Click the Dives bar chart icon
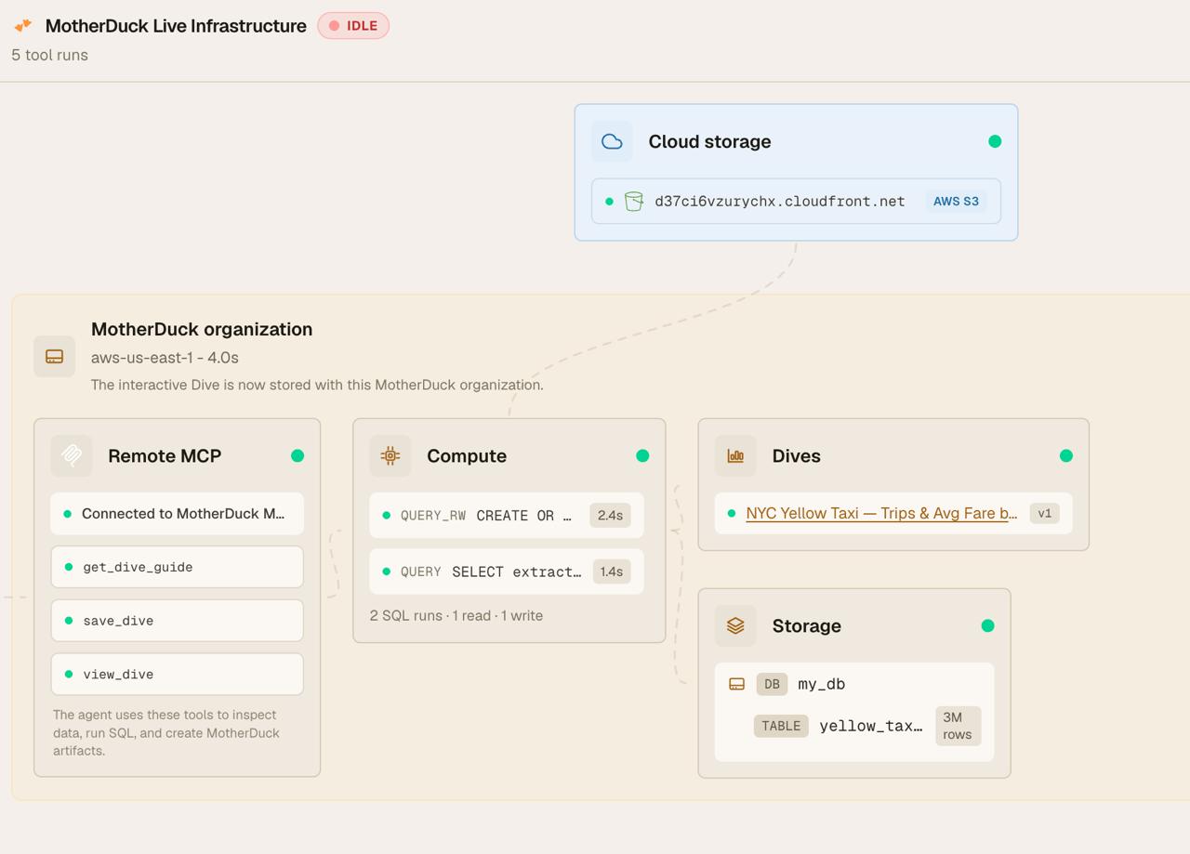 pyautogui.click(x=735, y=455)
